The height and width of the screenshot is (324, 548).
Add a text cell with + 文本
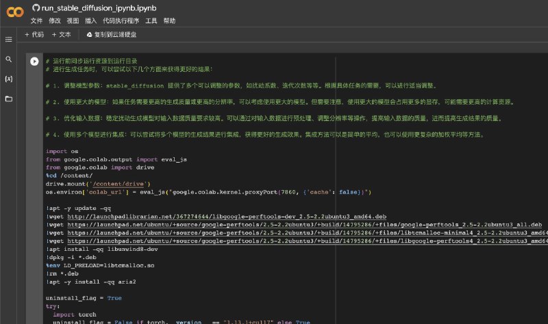(62, 35)
